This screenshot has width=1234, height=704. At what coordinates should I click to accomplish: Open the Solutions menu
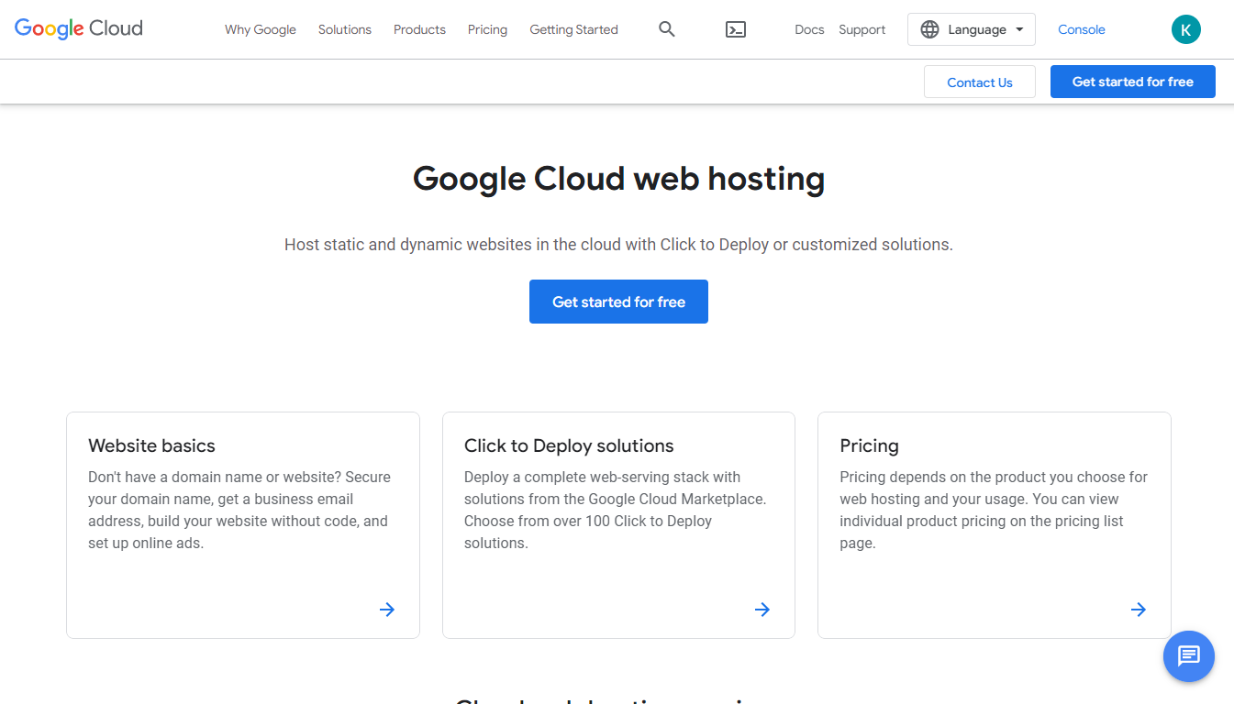pos(345,29)
